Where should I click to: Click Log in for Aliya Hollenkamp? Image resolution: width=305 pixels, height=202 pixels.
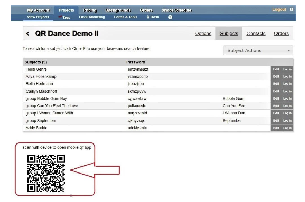pyautogui.click(x=287, y=77)
